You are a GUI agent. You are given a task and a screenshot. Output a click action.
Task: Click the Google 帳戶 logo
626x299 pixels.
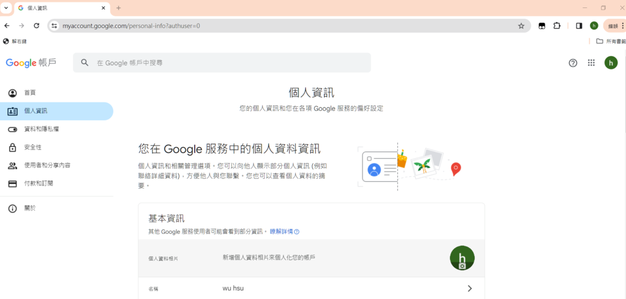point(31,63)
